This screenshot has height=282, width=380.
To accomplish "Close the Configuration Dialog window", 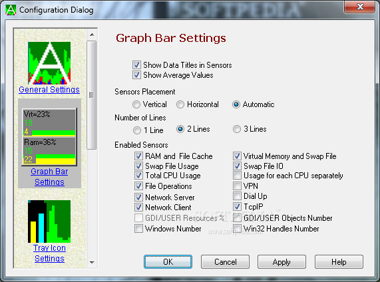I will click(x=359, y=7).
